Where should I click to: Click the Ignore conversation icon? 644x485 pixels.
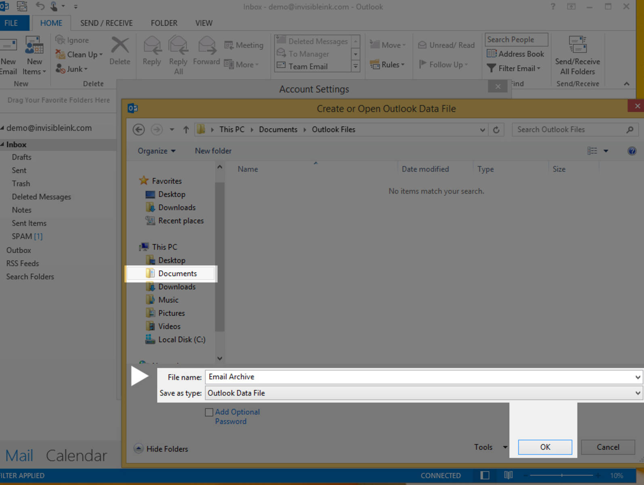pyautogui.click(x=60, y=40)
